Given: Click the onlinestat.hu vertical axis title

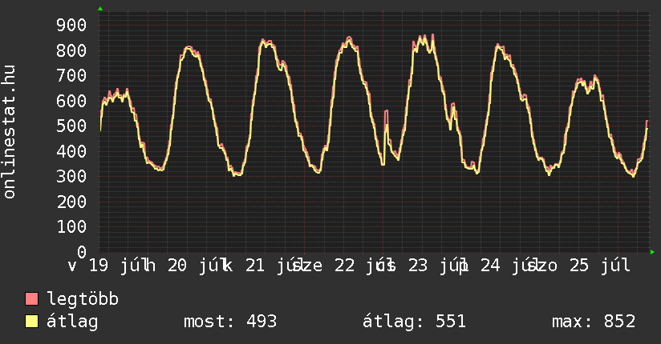Looking at the screenshot, I should (x=9, y=132).
